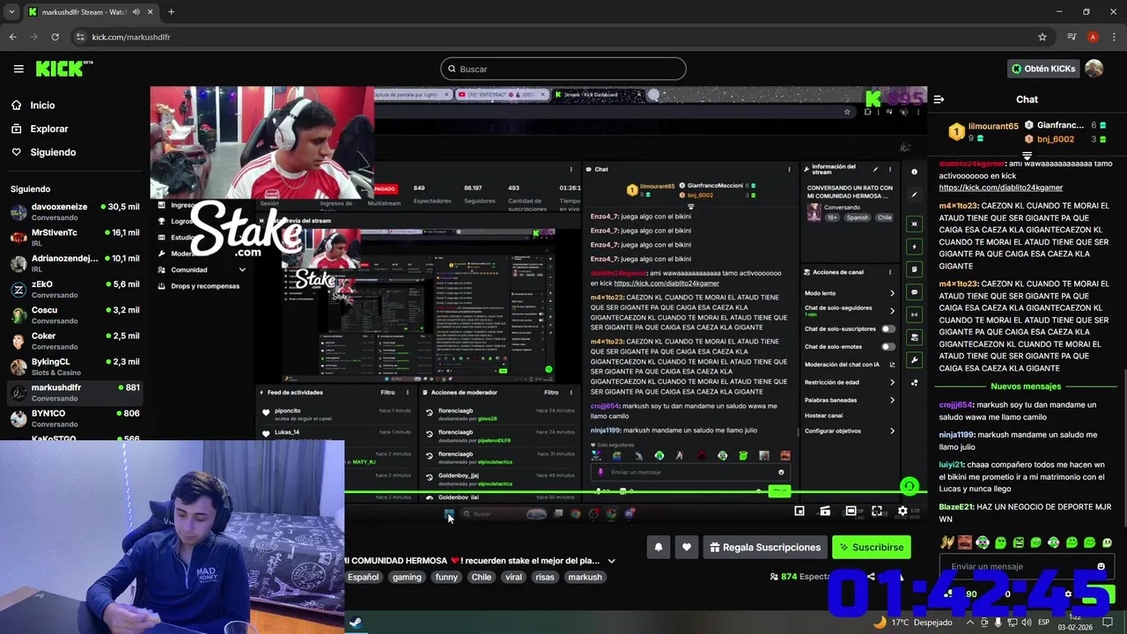Click the markush stream tag
Image resolution: width=1127 pixels, height=634 pixels.
tap(585, 577)
